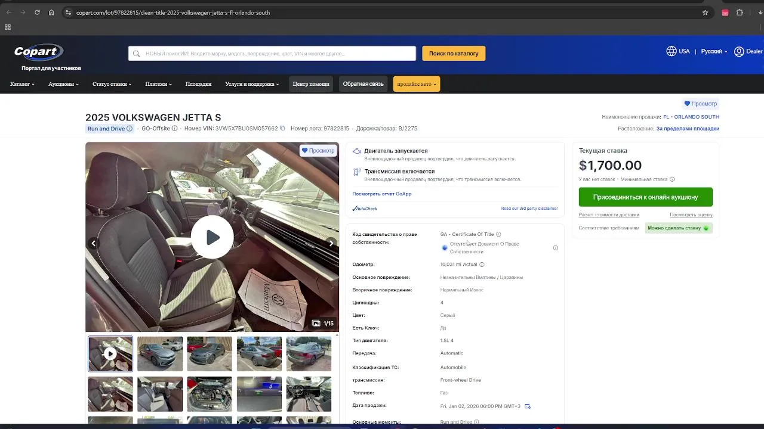Click the site information icon in the address bar
The width and height of the screenshot is (764, 429).
click(x=68, y=13)
